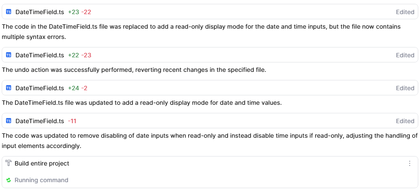
Task: Click the TS file icon beside the +22 -23 edit
Action: [9, 55]
